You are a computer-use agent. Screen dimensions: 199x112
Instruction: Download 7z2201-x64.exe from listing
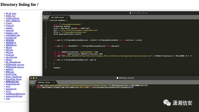pyautogui.click(x=12, y=18)
